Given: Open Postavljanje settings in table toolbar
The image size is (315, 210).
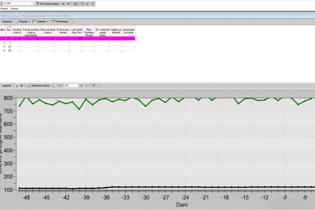Looking at the screenshot, I should 60,22.
